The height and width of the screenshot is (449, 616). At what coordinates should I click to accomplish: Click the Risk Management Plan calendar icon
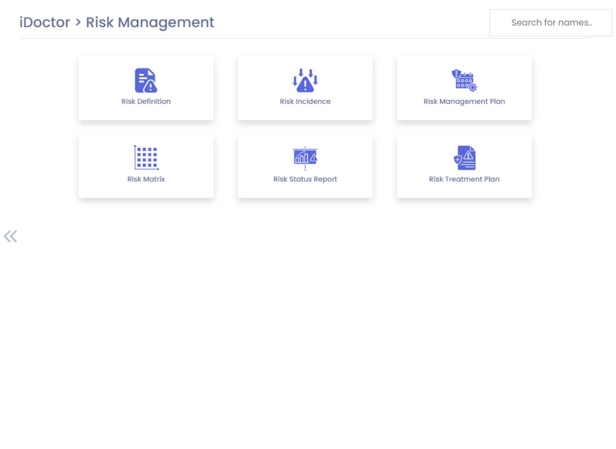(464, 80)
